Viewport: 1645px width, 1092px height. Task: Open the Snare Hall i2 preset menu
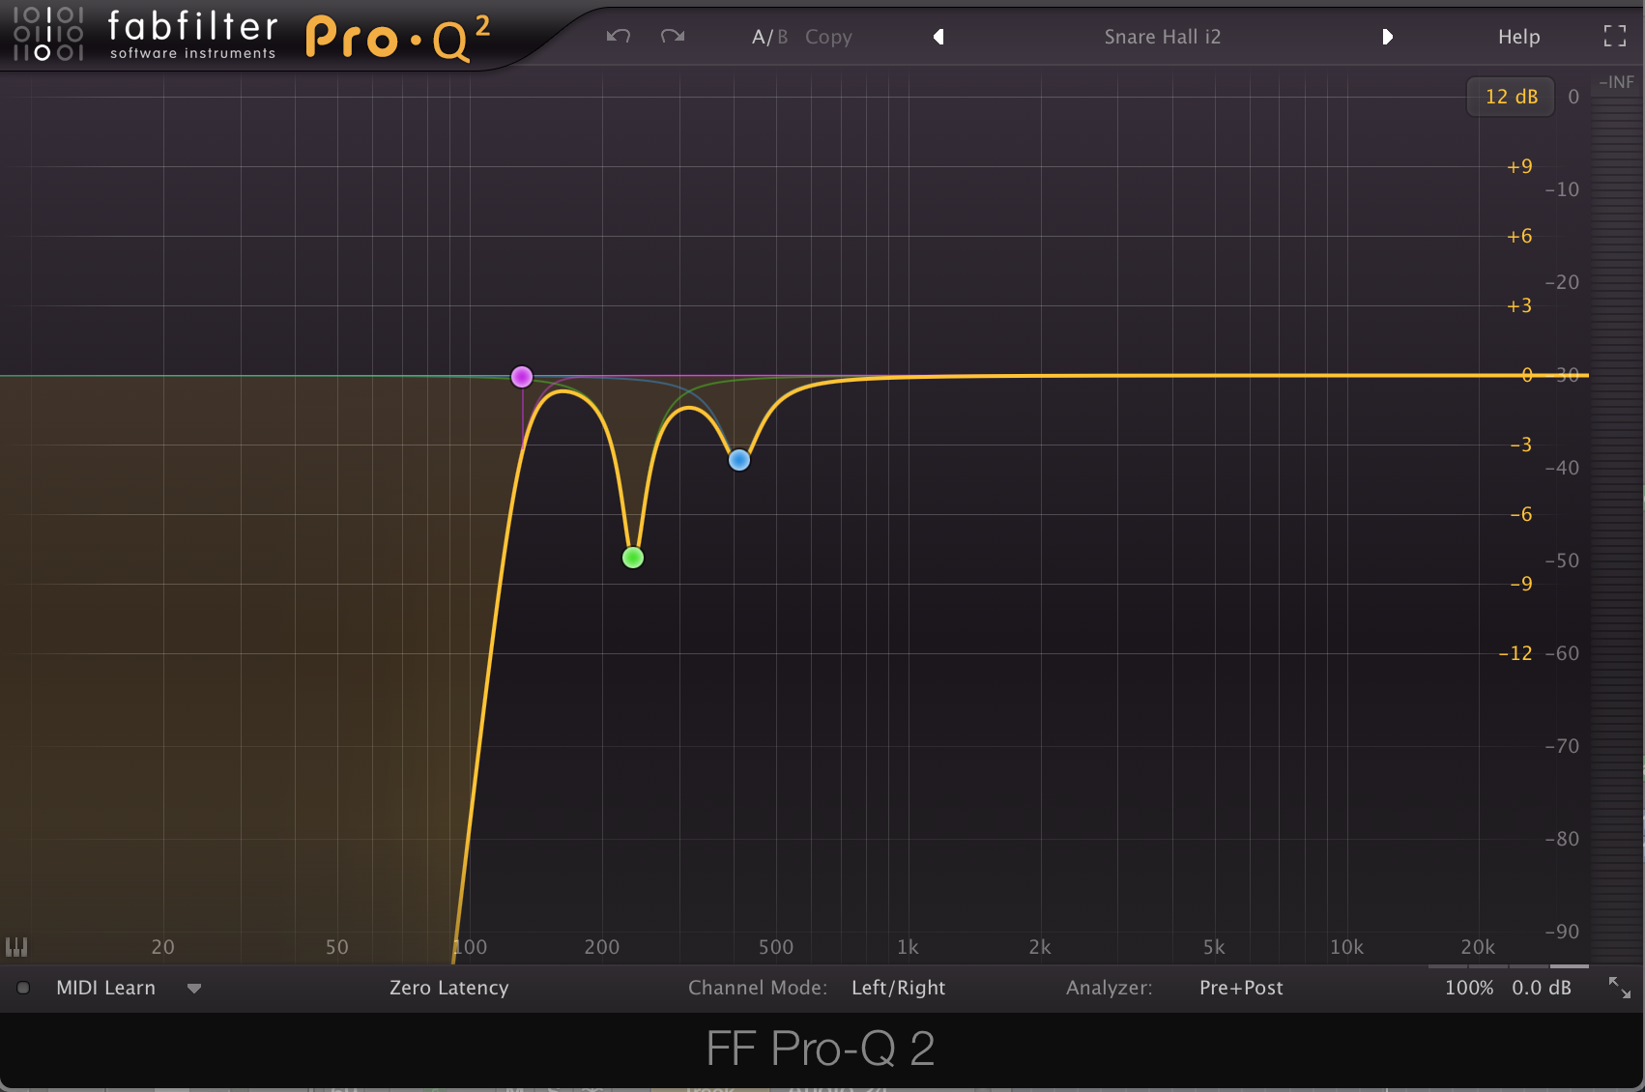coord(1163,37)
